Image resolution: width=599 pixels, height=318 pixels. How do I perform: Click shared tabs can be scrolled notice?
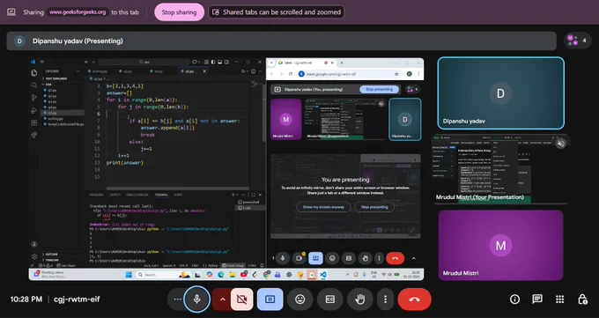pos(277,12)
